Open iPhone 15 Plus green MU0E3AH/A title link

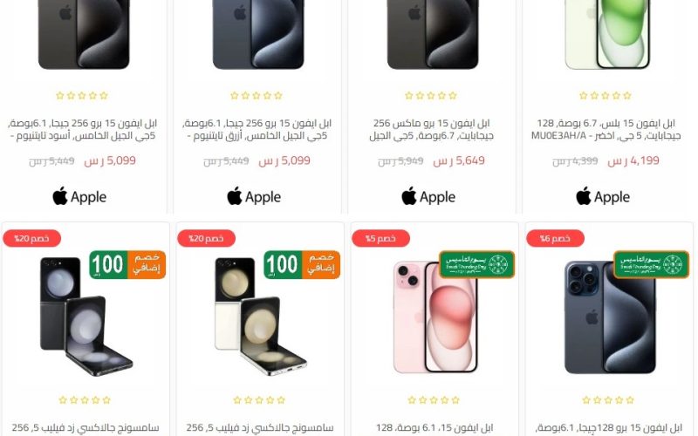(606, 129)
